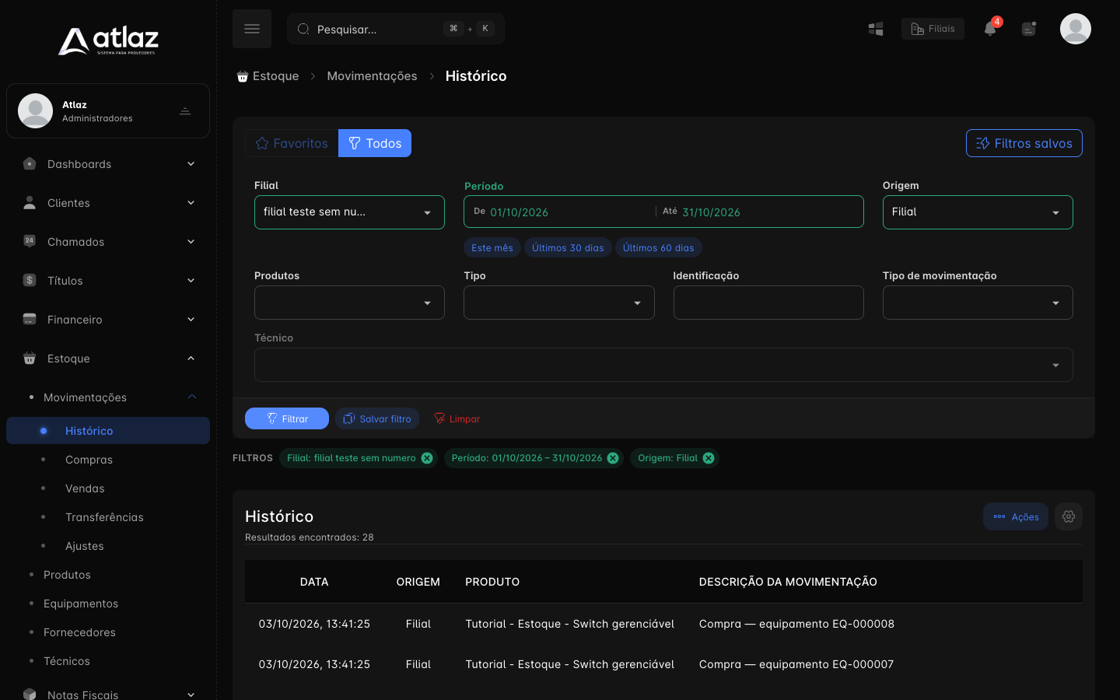This screenshot has width=1120, height=700.
Task: Open the chat messages icon in header
Action: [x=1029, y=29]
